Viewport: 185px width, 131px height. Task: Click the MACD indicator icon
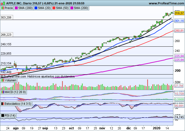point(3,92)
